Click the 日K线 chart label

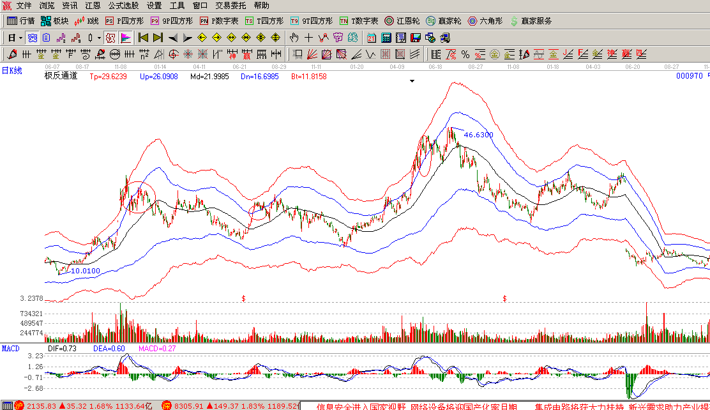(11, 71)
